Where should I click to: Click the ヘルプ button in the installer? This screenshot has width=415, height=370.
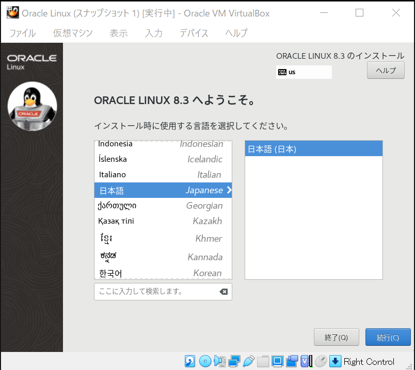(386, 70)
